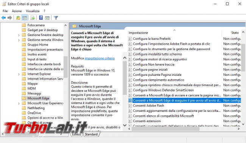Sort by the Impostazione column header
The image size is (246, 143).
[138, 33]
